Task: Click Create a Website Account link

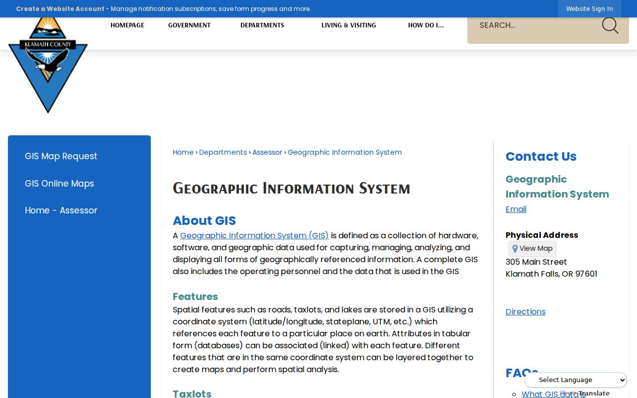Action: coord(60,9)
